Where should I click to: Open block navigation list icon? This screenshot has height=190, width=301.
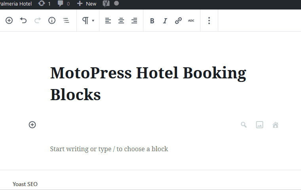pyautogui.click(x=66, y=20)
